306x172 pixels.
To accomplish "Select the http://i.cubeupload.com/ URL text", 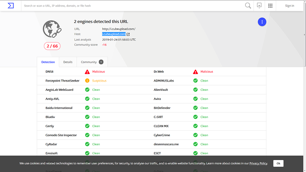I will click(x=119, y=29).
